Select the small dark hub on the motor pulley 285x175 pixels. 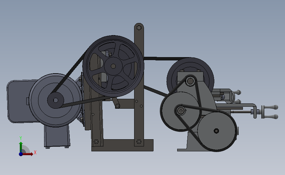pyautogui.click(x=56, y=100)
